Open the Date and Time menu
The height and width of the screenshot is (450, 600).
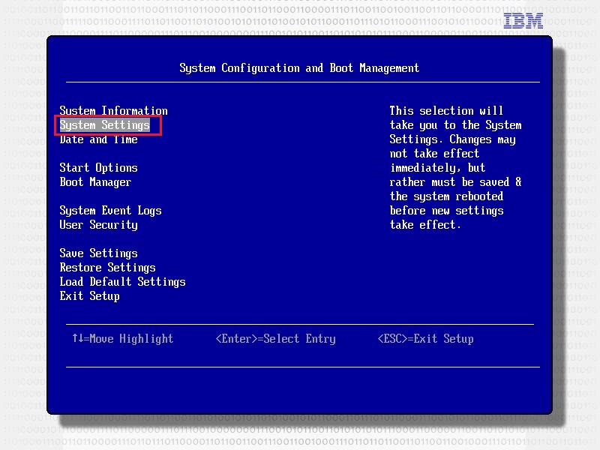click(98, 139)
